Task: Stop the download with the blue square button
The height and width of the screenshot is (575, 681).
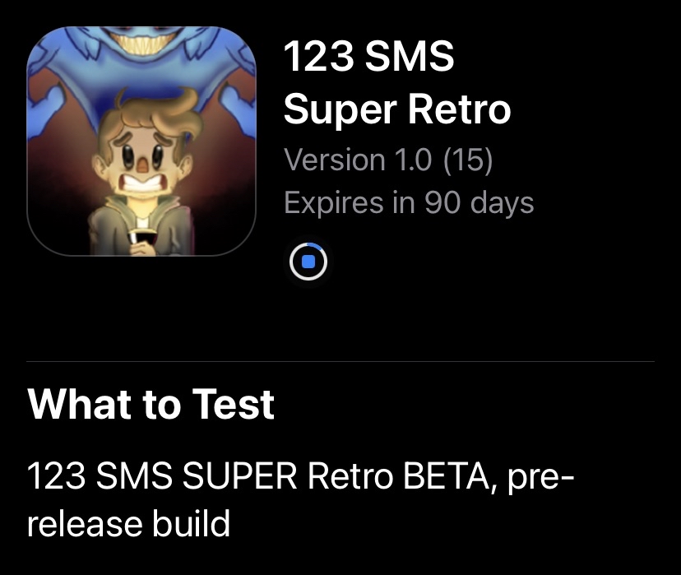Action: [x=308, y=262]
